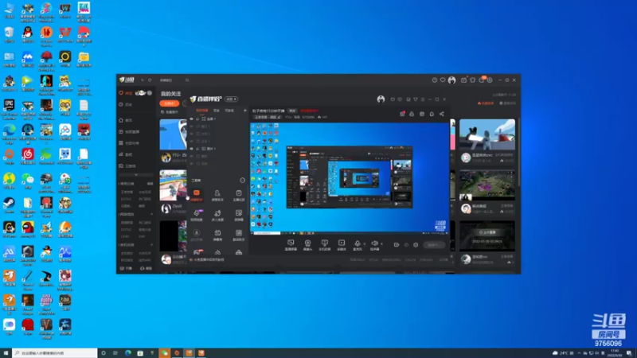637x358 pixels.
Task: Open the heart favorites icon in Douyu title bar
Action: [443, 80]
